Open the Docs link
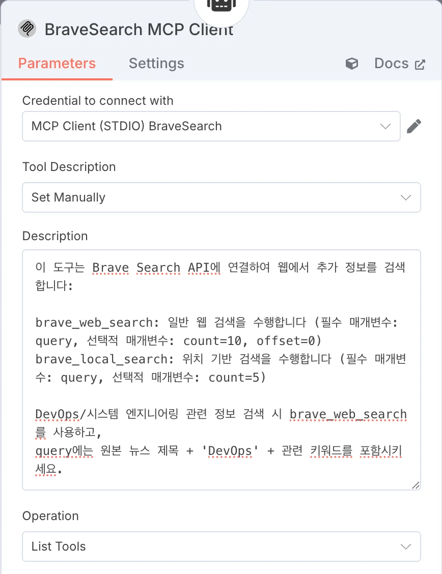Screen dimensions: 442x574 (392, 63)
